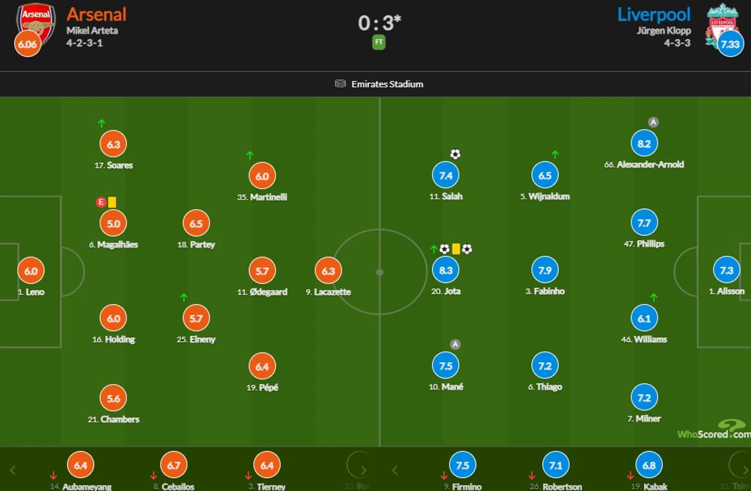The image size is (751, 491).
Task: Click the yellow card beside Magalhães
Action: [112, 202]
